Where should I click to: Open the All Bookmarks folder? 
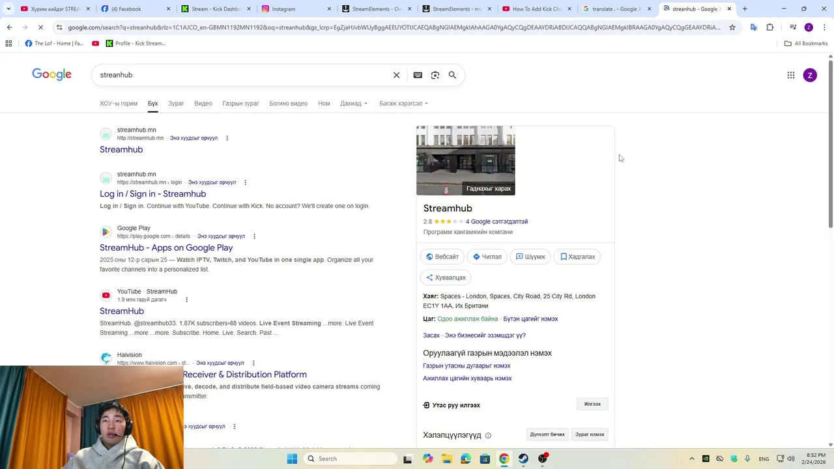point(806,43)
